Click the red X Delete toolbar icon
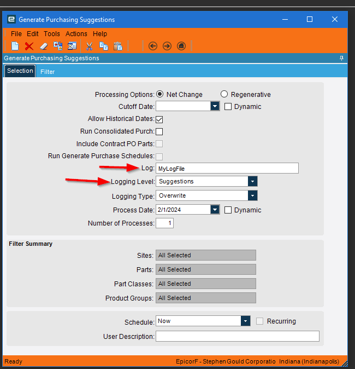Image resolution: width=355 pixels, height=369 pixels. (x=29, y=46)
